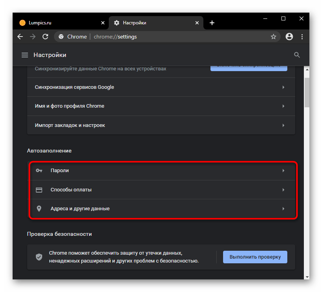Image resolution: width=322 pixels, height=292 pixels.
Task: Click the card icon for Способы оплаты
Action: tap(39, 190)
